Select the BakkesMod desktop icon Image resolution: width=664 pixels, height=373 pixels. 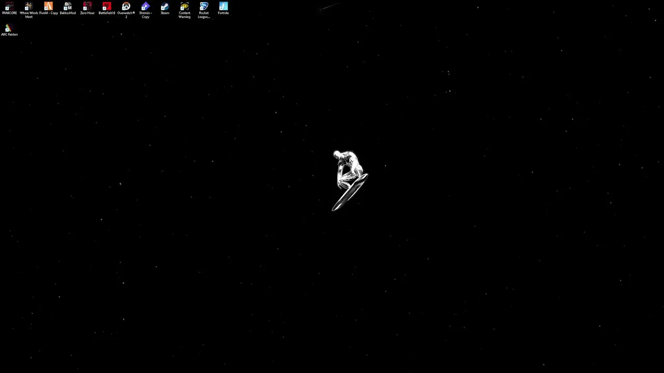pyautogui.click(x=68, y=8)
